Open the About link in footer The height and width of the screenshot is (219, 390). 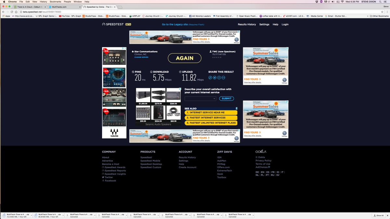point(106,157)
